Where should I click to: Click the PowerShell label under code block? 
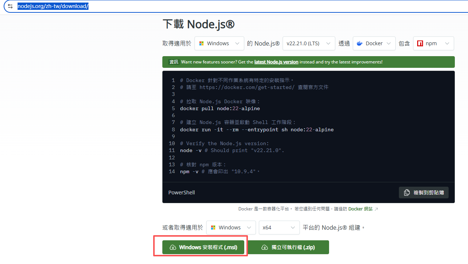pos(182,193)
